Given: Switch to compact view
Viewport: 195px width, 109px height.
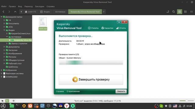Looking at the screenshot, I should click(192, 12).
